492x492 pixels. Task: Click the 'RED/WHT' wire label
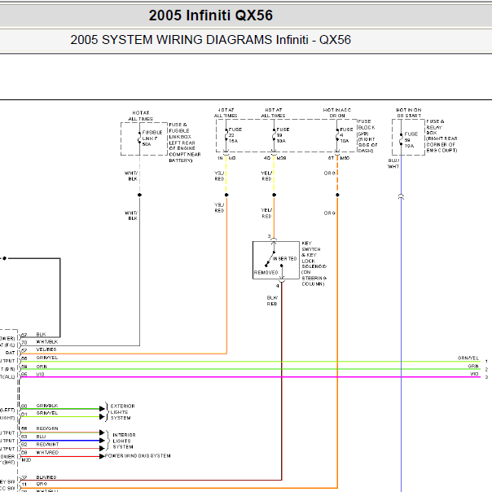(47, 445)
